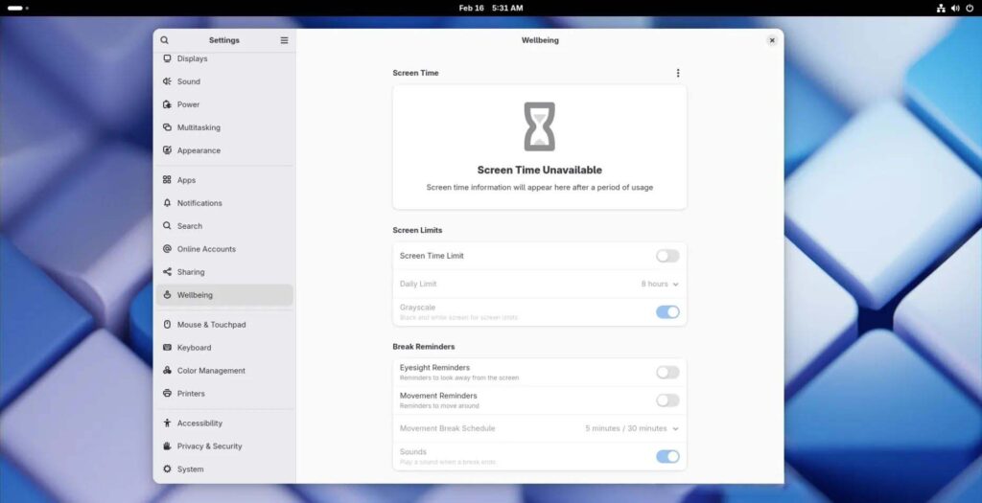Go to Notifications settings
The image size is (982, 503).
point(199,203)
